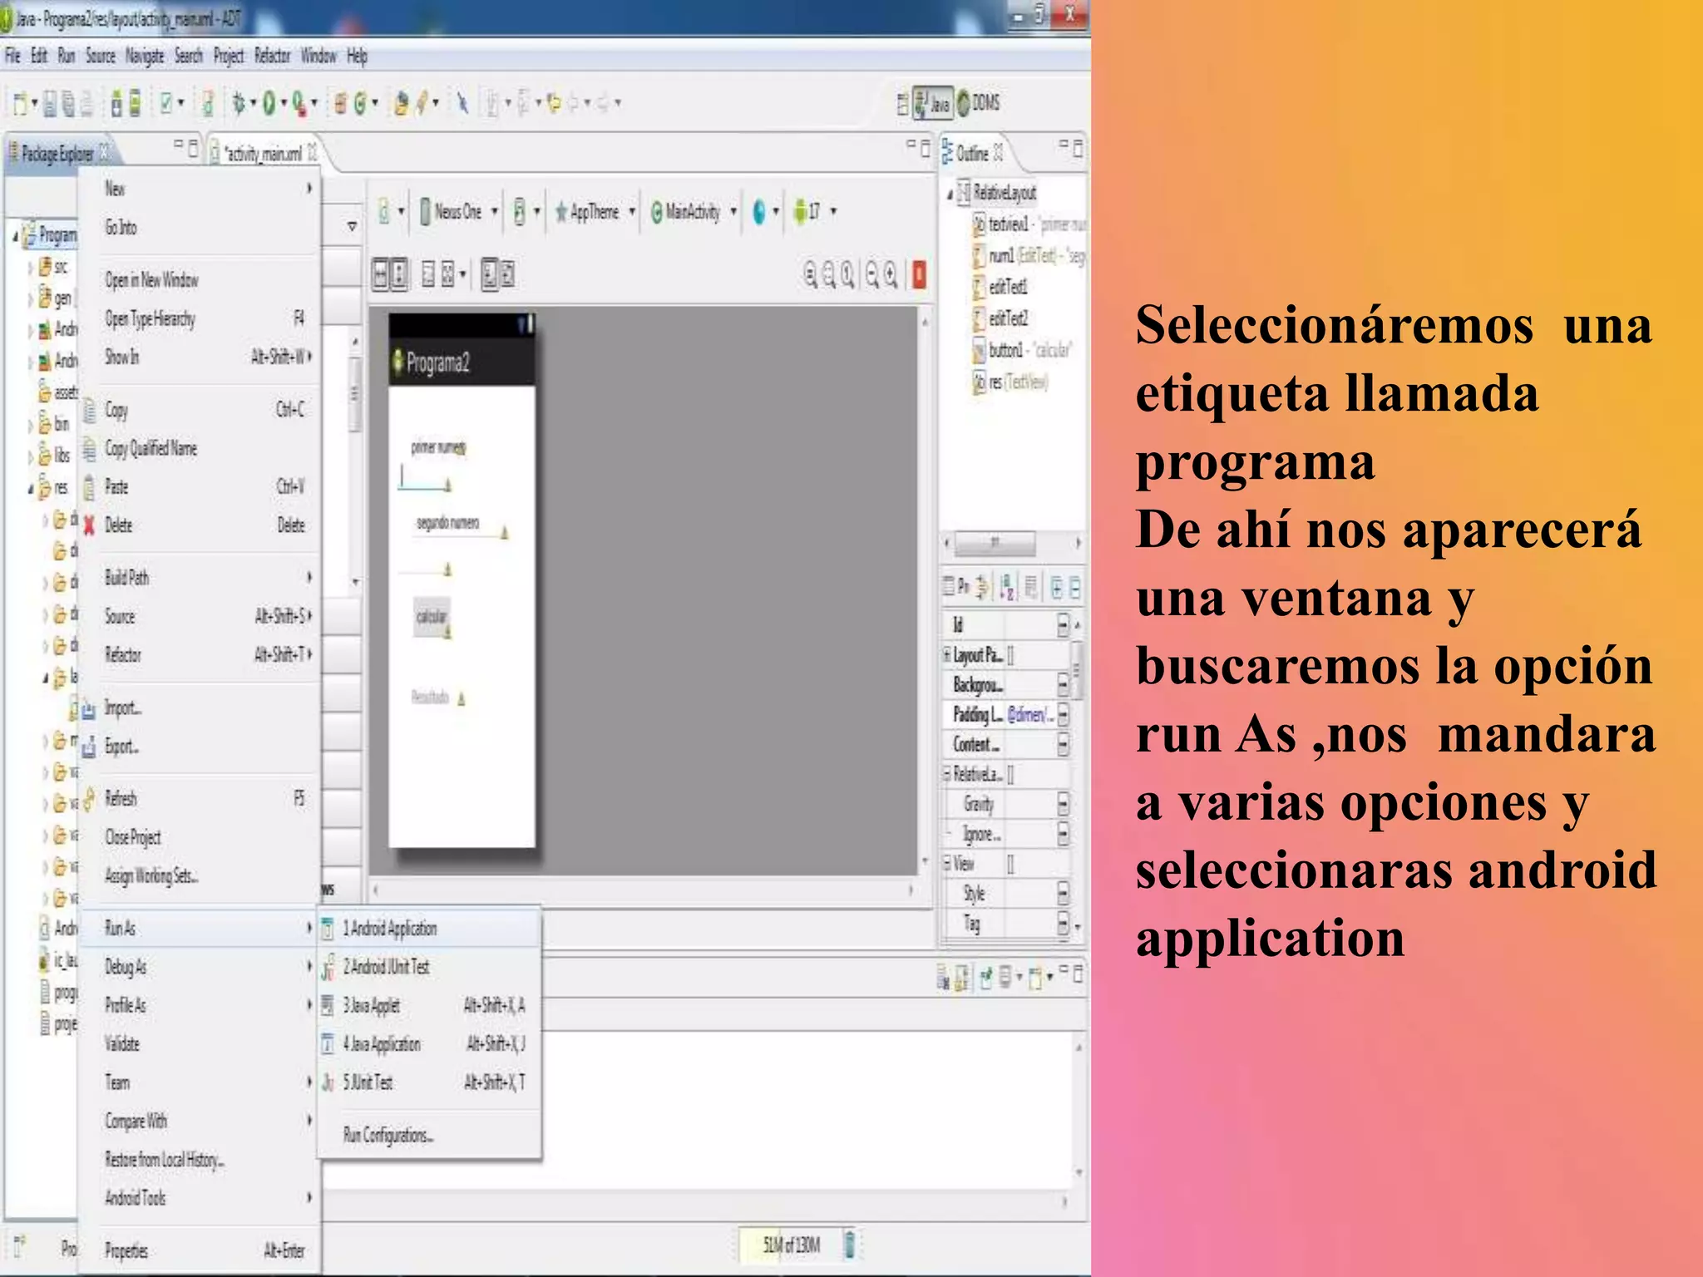Choose 5 JUnit Test entry
The width and height of the screenshot is (1703, 1277).
coord(429,1082)
